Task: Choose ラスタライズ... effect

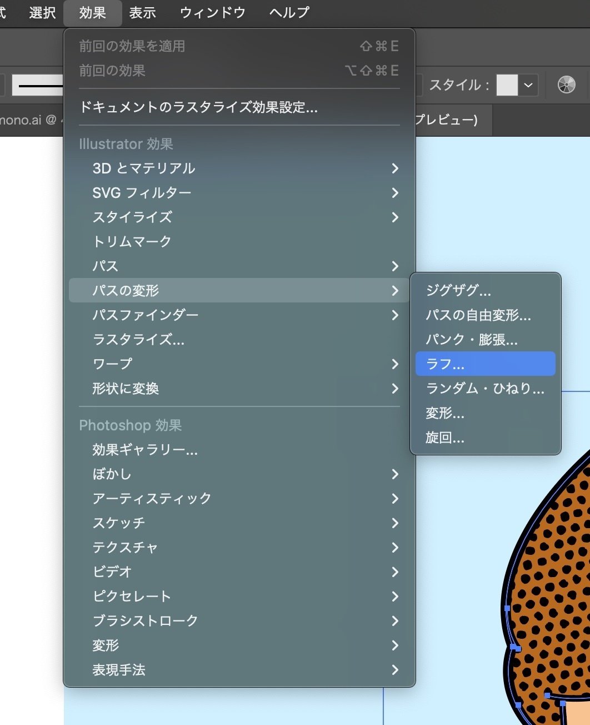Action: tap(239, 339)
